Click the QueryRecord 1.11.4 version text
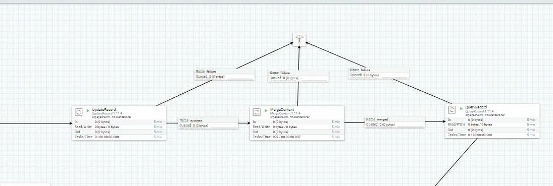553x186 pixels. (x=479, y=111)
